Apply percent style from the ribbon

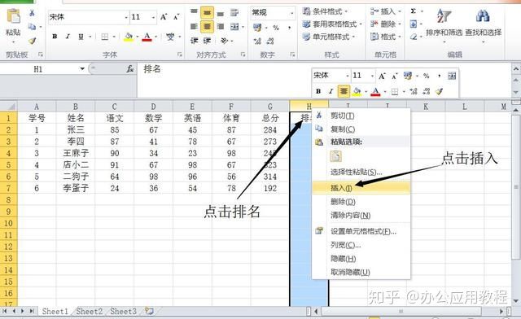point(276,28)
